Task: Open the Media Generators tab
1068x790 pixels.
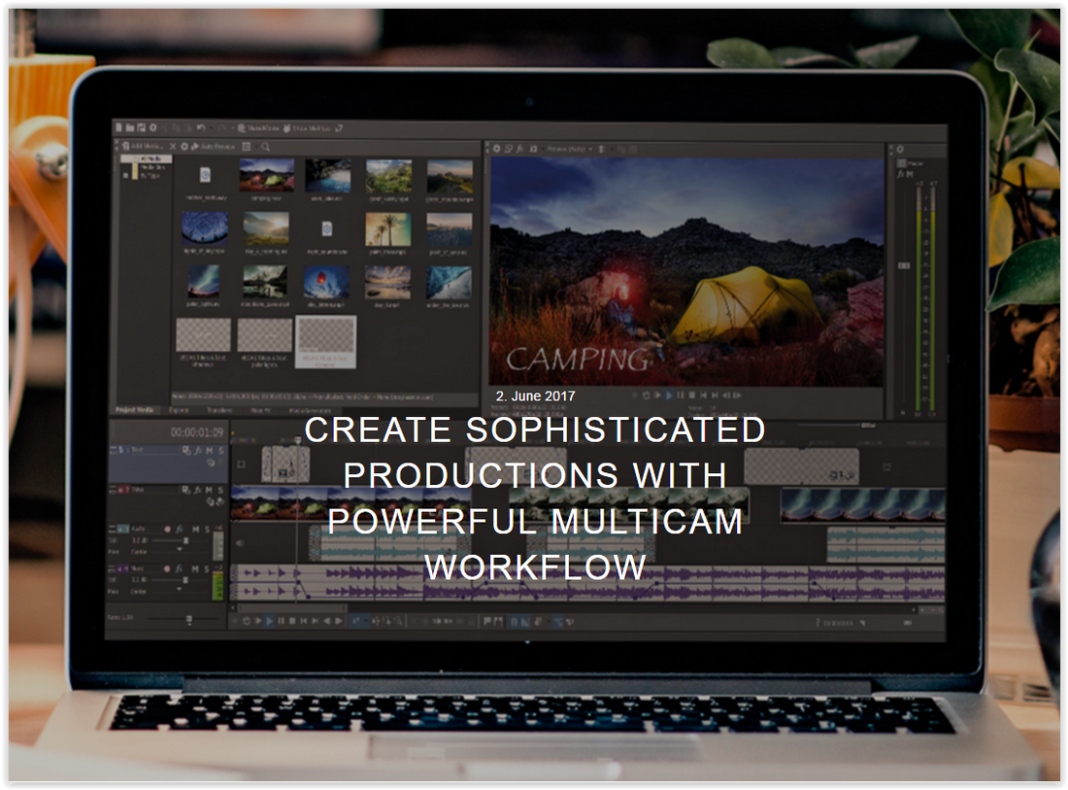Action: click(309, 410)
